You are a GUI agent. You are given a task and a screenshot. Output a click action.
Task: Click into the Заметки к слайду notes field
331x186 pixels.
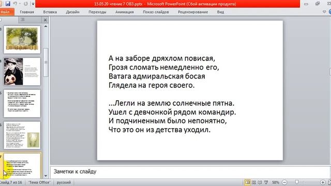[190, 172]
